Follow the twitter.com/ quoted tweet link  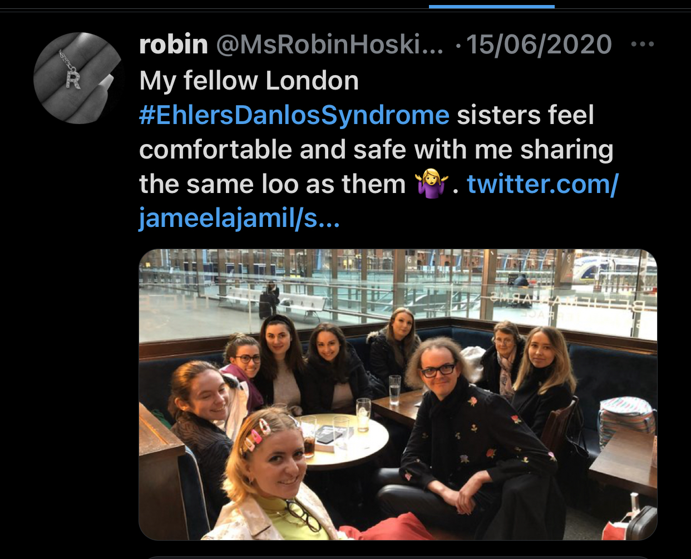(542, 184)
